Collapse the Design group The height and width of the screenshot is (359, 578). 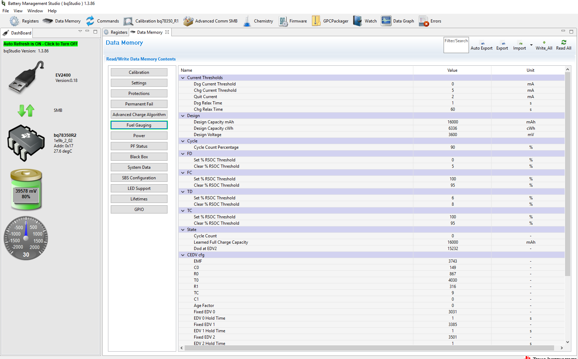[183, 116]
